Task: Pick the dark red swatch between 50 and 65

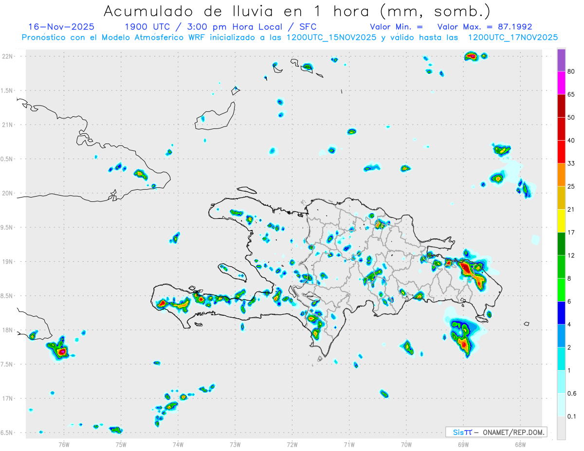Action: click(561, 106)
